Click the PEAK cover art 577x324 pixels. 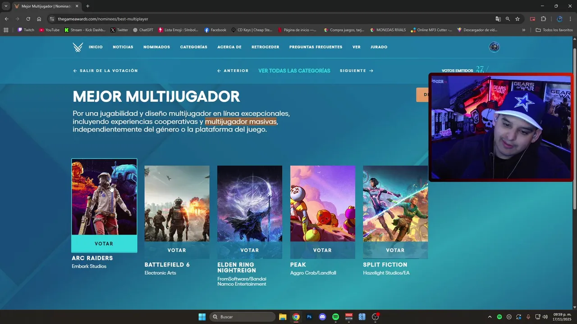tap(323, 203)
